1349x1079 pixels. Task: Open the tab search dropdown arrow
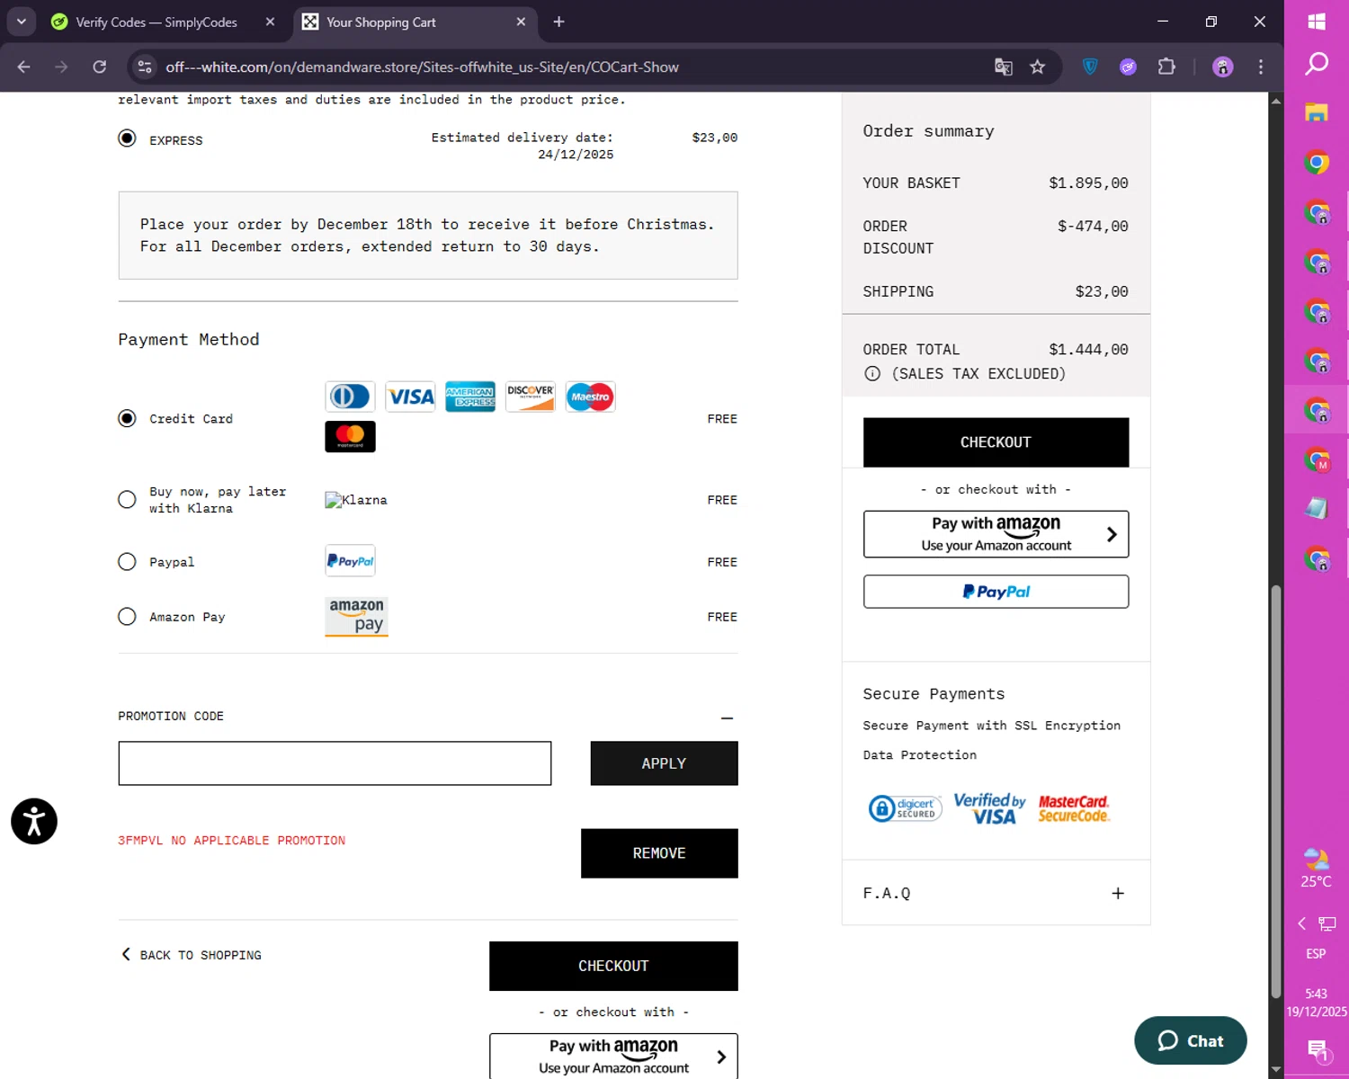(x=21, y=22)
